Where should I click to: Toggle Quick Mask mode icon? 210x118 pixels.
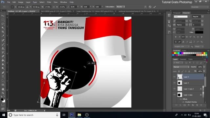(x=3, y=105)
